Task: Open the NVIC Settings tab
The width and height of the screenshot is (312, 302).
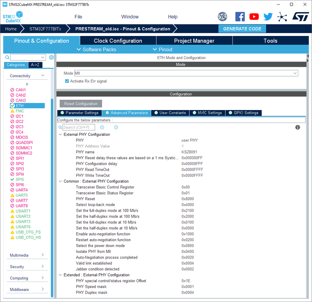Action: 207,113
